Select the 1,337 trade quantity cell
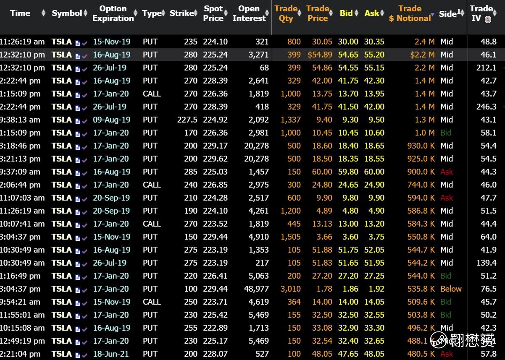This screenshot has height=360, width=505. [291, 120]
